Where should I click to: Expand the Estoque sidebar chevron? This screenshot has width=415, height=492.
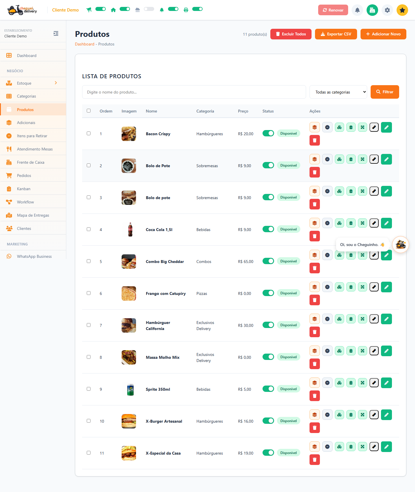[56, 83]
